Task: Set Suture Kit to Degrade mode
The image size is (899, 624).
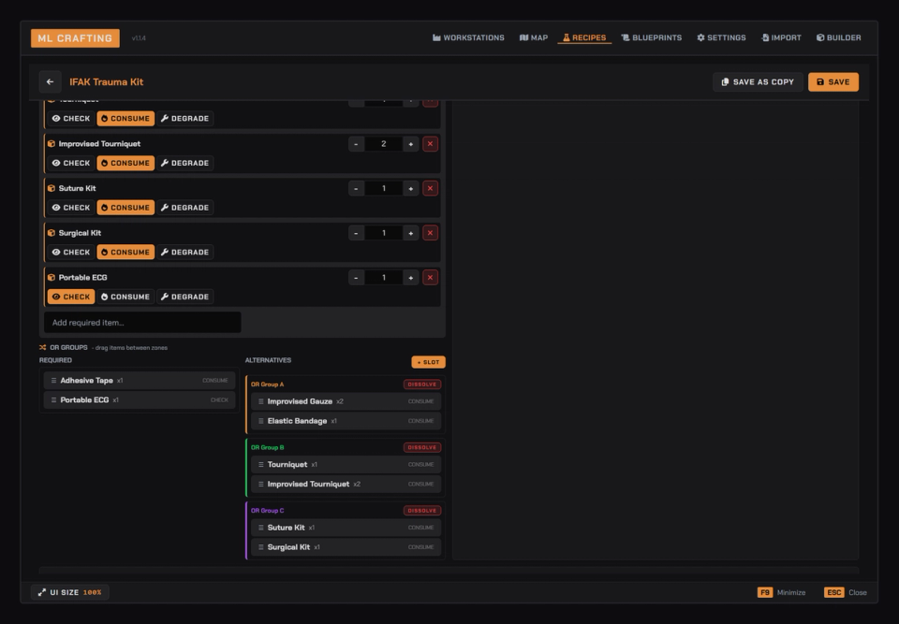Action: 184,208
